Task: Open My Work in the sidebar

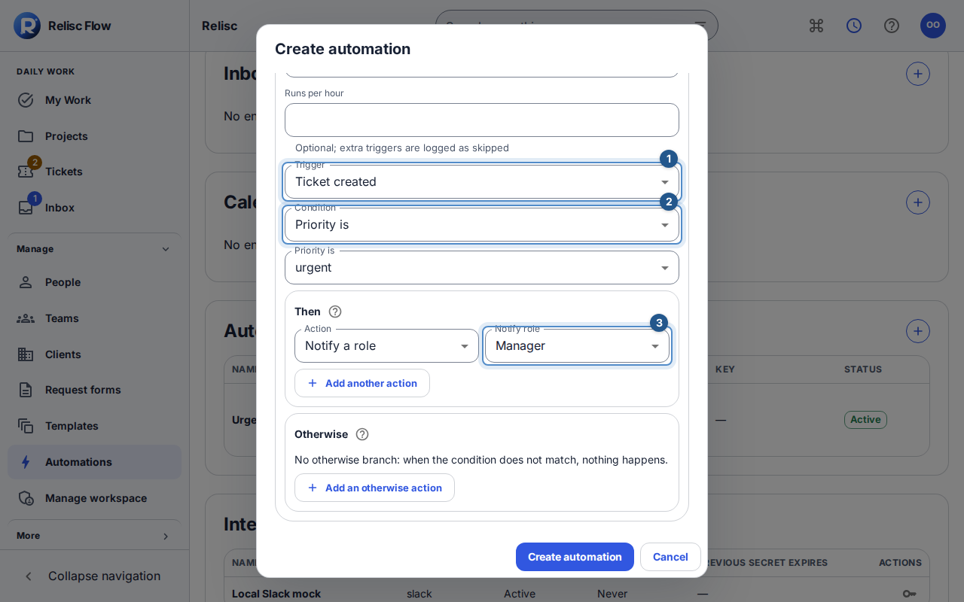Action: pyautogui.click(x=94, y=100)
